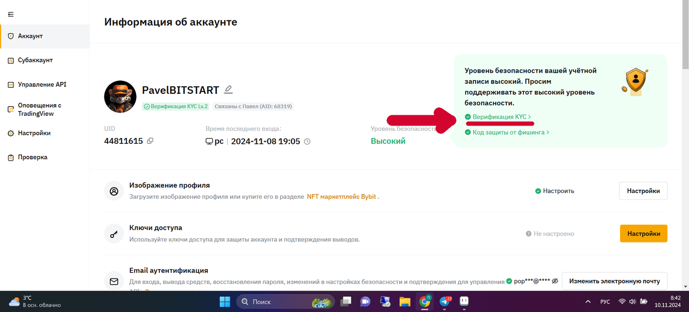Click the Связаны с Павел (AID: 68319) badge
Image resolution: width=689 pixels, height=312 pixels.
click(253, 107)
